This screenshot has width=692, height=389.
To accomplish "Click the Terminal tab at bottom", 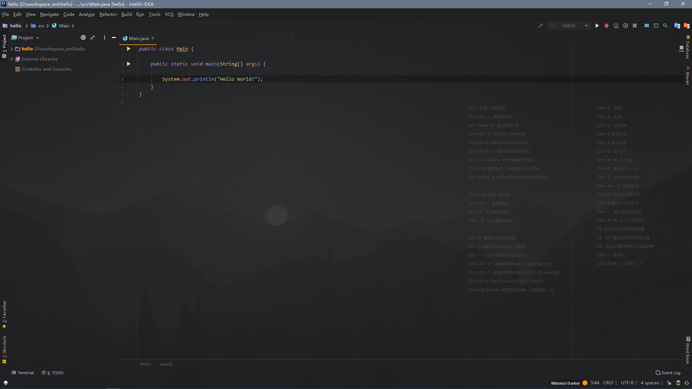I will click(x=22, y=373).
